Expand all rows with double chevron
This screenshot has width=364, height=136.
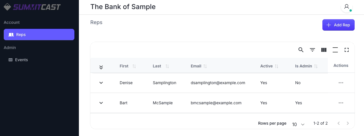(101, 67)
